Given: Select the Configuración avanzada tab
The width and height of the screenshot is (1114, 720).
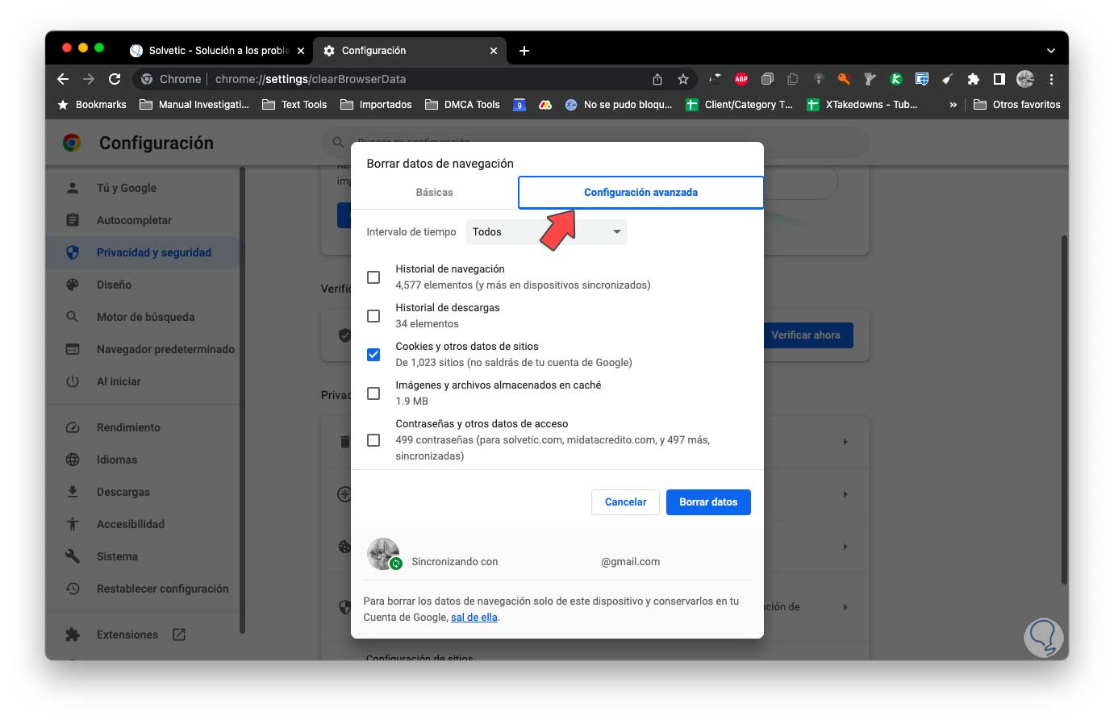Looking at the screenshot, I should click(x=640, y=193).
